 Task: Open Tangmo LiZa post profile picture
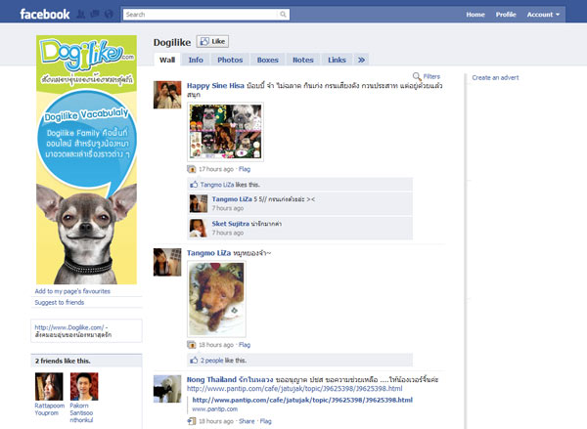pos(167,262)
